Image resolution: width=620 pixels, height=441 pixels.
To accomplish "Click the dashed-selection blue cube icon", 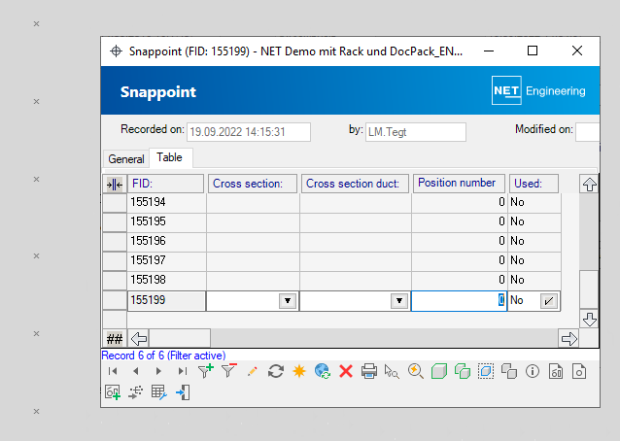I will pos(486,371).
